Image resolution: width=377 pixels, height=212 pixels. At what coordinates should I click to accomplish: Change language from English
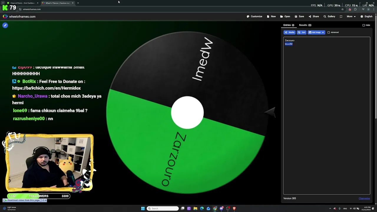[366, 16]
